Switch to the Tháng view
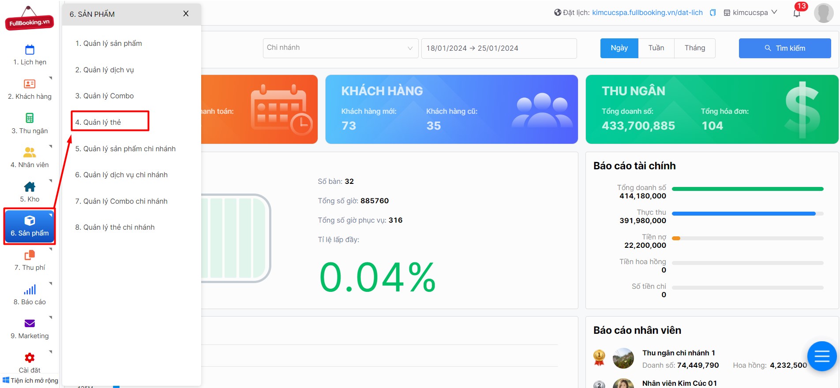840x388 pixels. pos(694,48)
